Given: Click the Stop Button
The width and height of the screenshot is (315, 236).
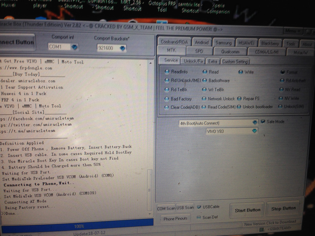Looking at the screenshot, I should [x=283, y=209].
